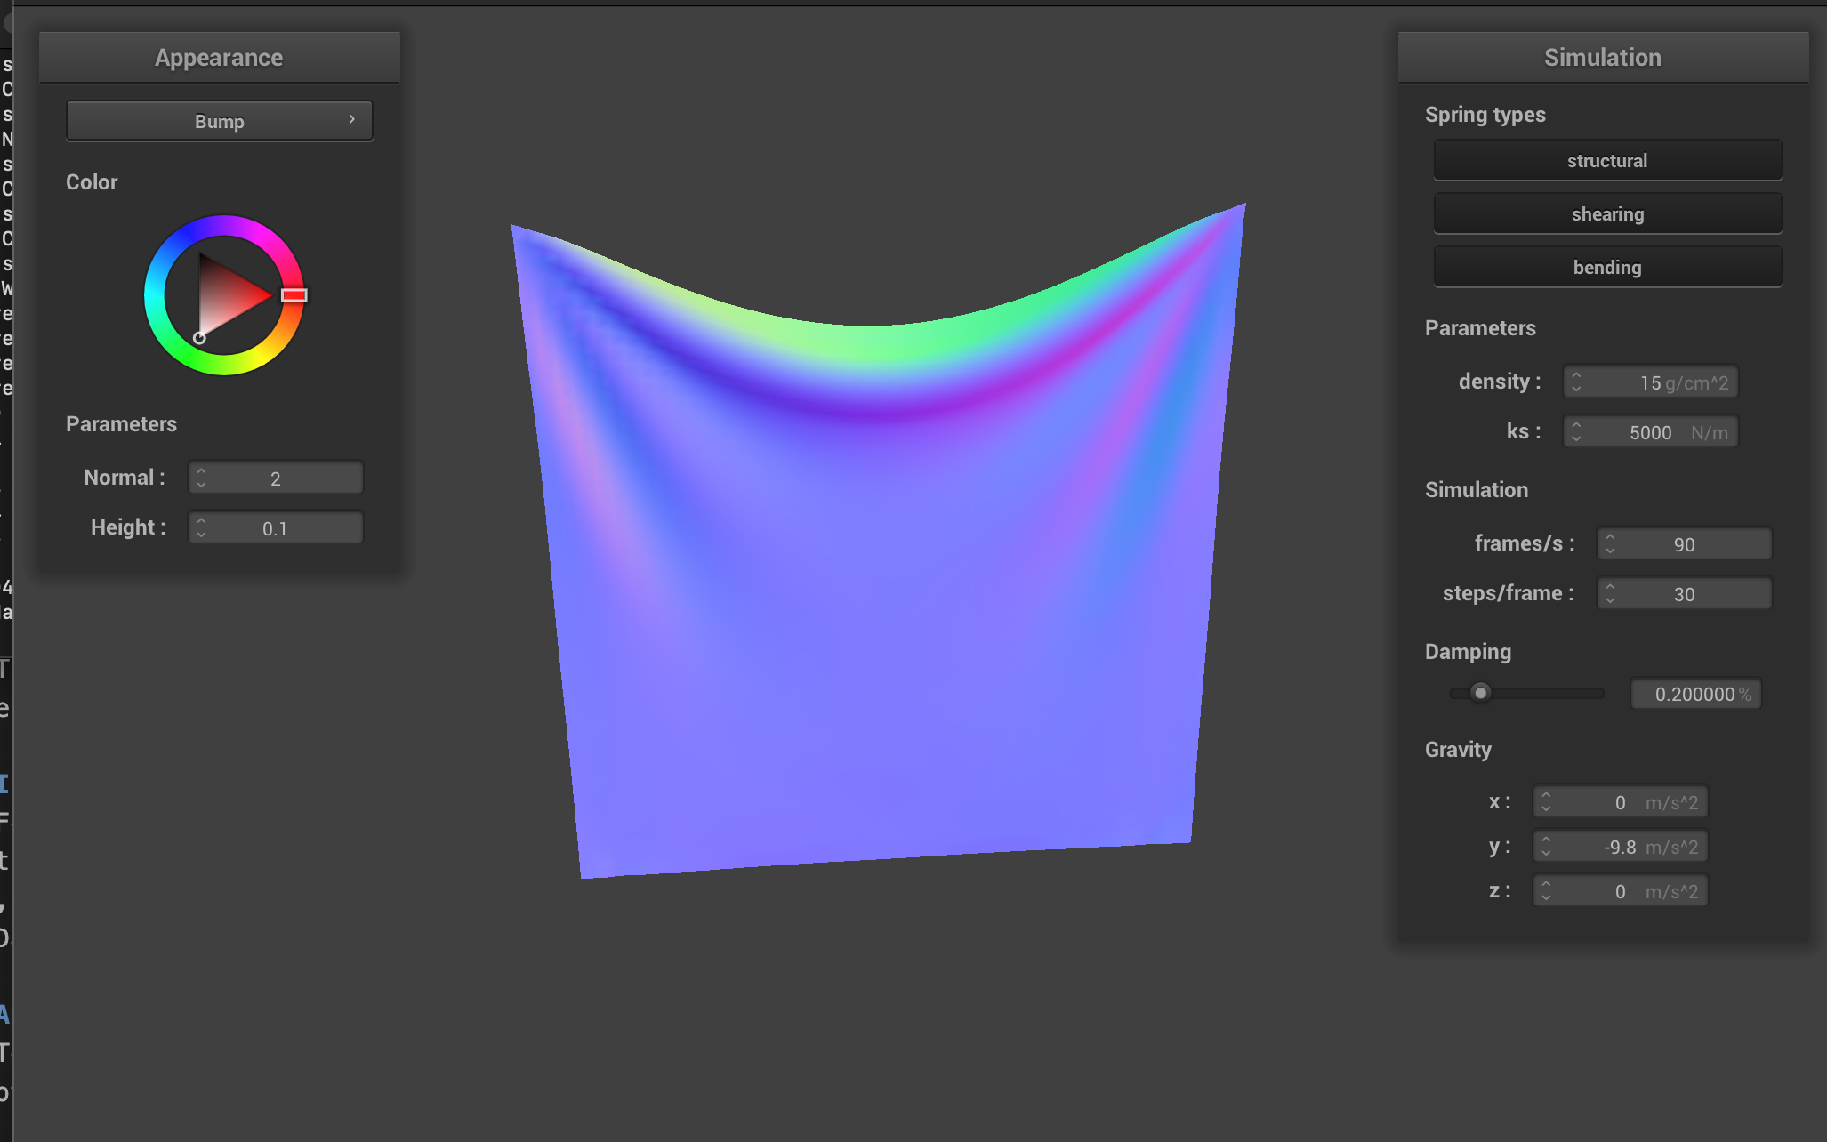Toggle the structural spring type

[1606, 160]
